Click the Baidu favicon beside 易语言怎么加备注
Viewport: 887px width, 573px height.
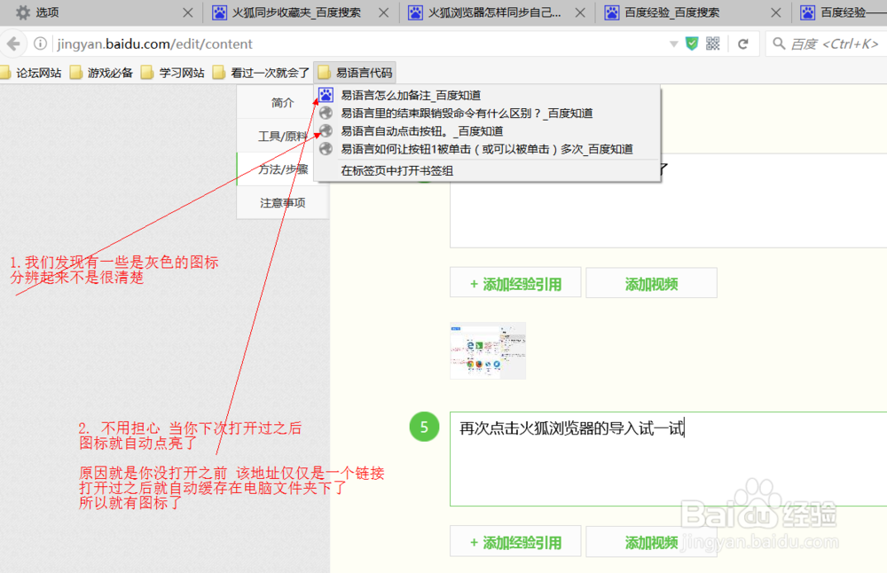click(x=325, y=94)
